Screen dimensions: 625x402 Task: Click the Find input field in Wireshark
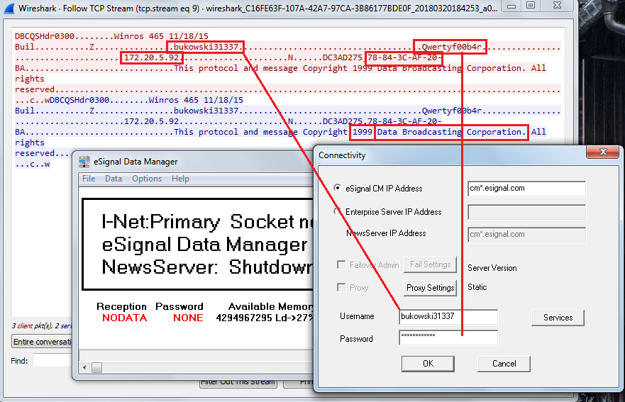click(52, 361)
